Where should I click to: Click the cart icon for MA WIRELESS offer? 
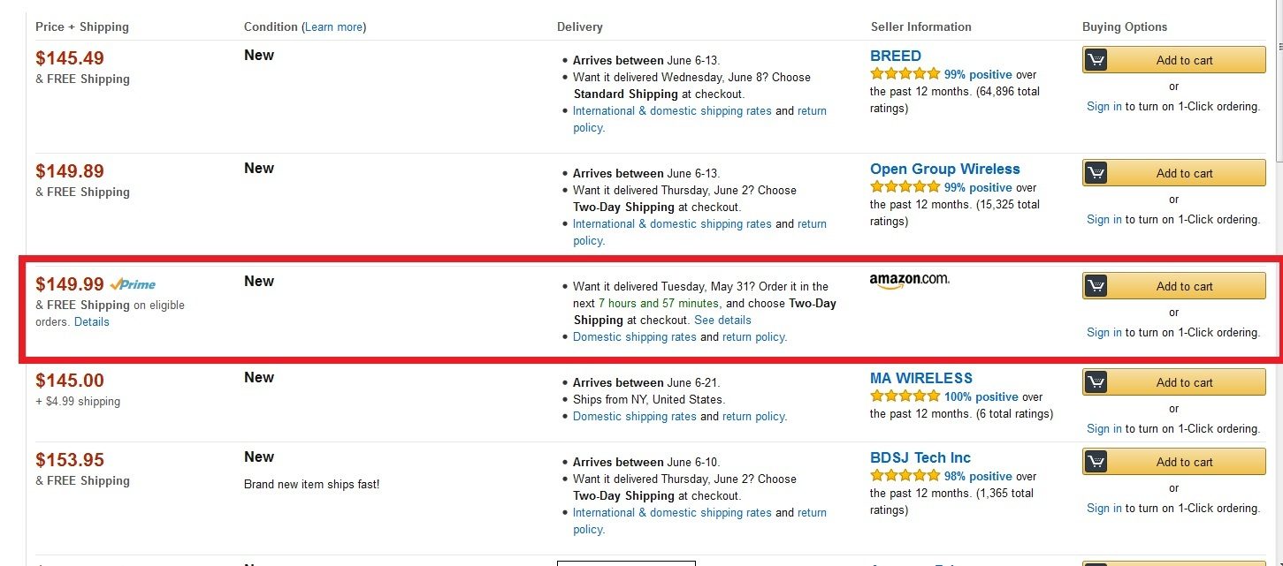(x=1096, y=382)
